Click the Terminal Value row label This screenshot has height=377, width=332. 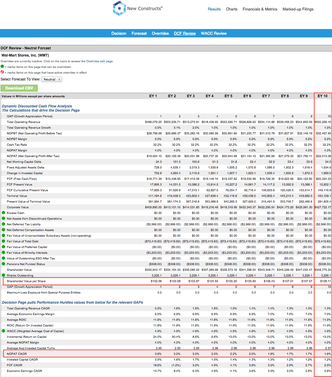17,196
